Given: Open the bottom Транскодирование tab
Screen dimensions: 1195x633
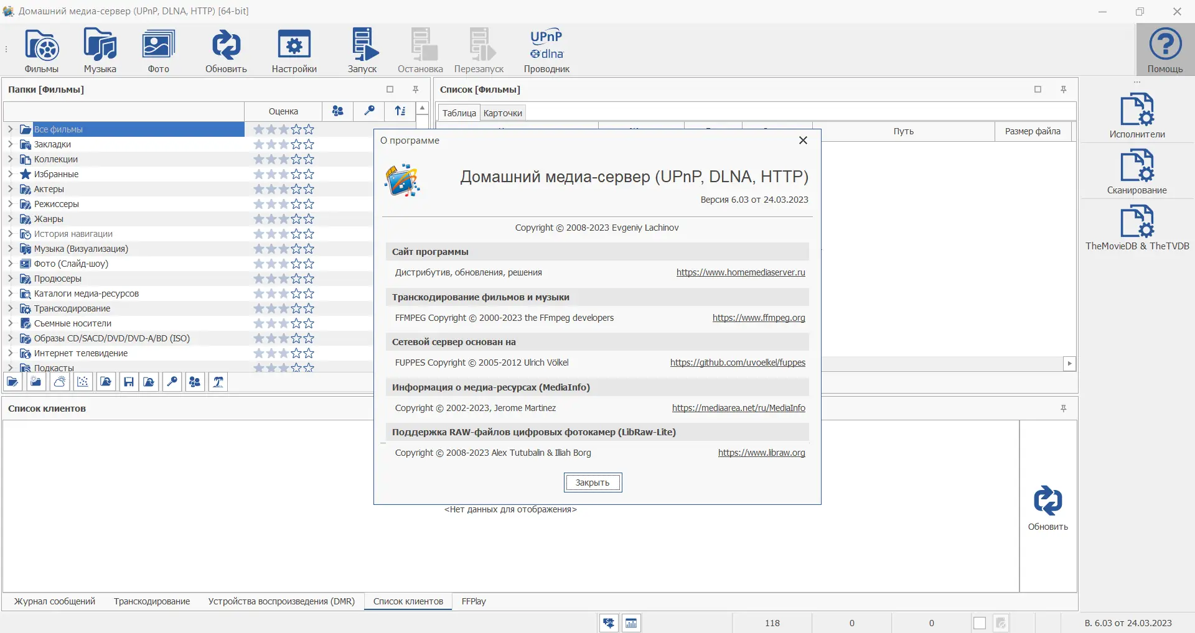Looking at the screenshot, I should 152,601.
